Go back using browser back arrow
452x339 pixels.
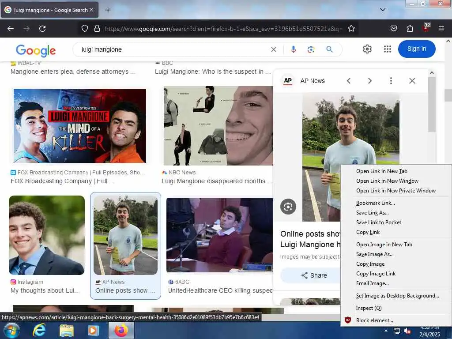pyautogui.click(x=11, y=29)
